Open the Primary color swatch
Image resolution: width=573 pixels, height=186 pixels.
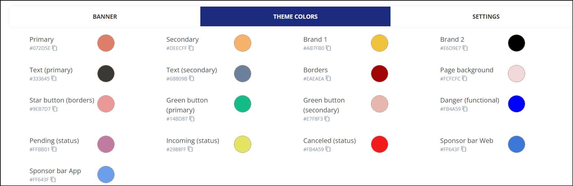106,43
